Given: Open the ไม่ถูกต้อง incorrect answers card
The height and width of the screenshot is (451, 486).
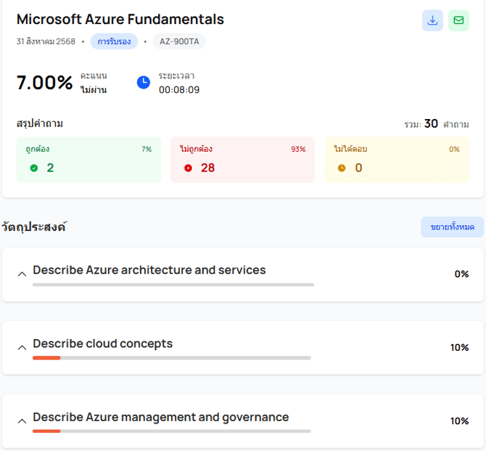Looking at the screenshot, I should (242, 160).
